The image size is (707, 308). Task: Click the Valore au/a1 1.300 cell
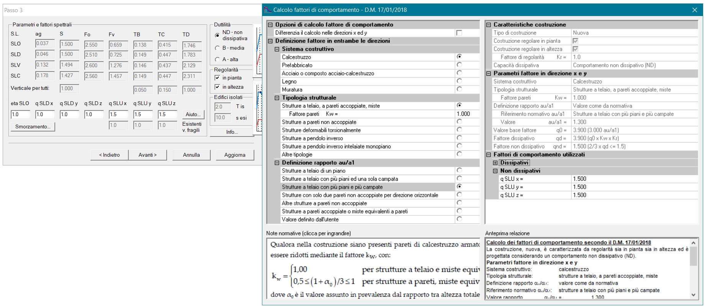pyautogui.click(x=635, y=122)
